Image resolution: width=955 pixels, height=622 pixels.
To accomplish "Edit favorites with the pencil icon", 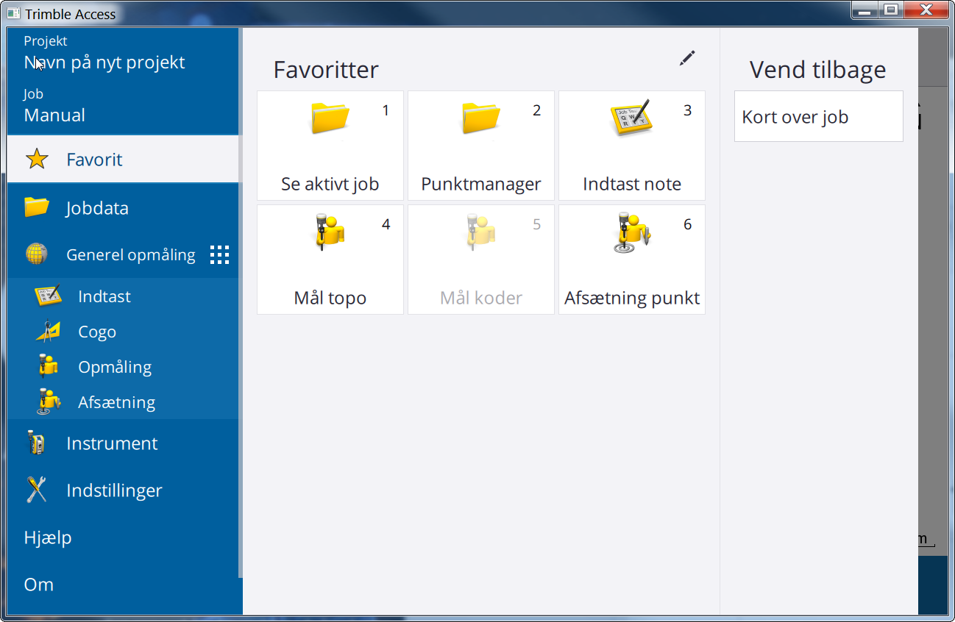I will click(x=687, y=59).
